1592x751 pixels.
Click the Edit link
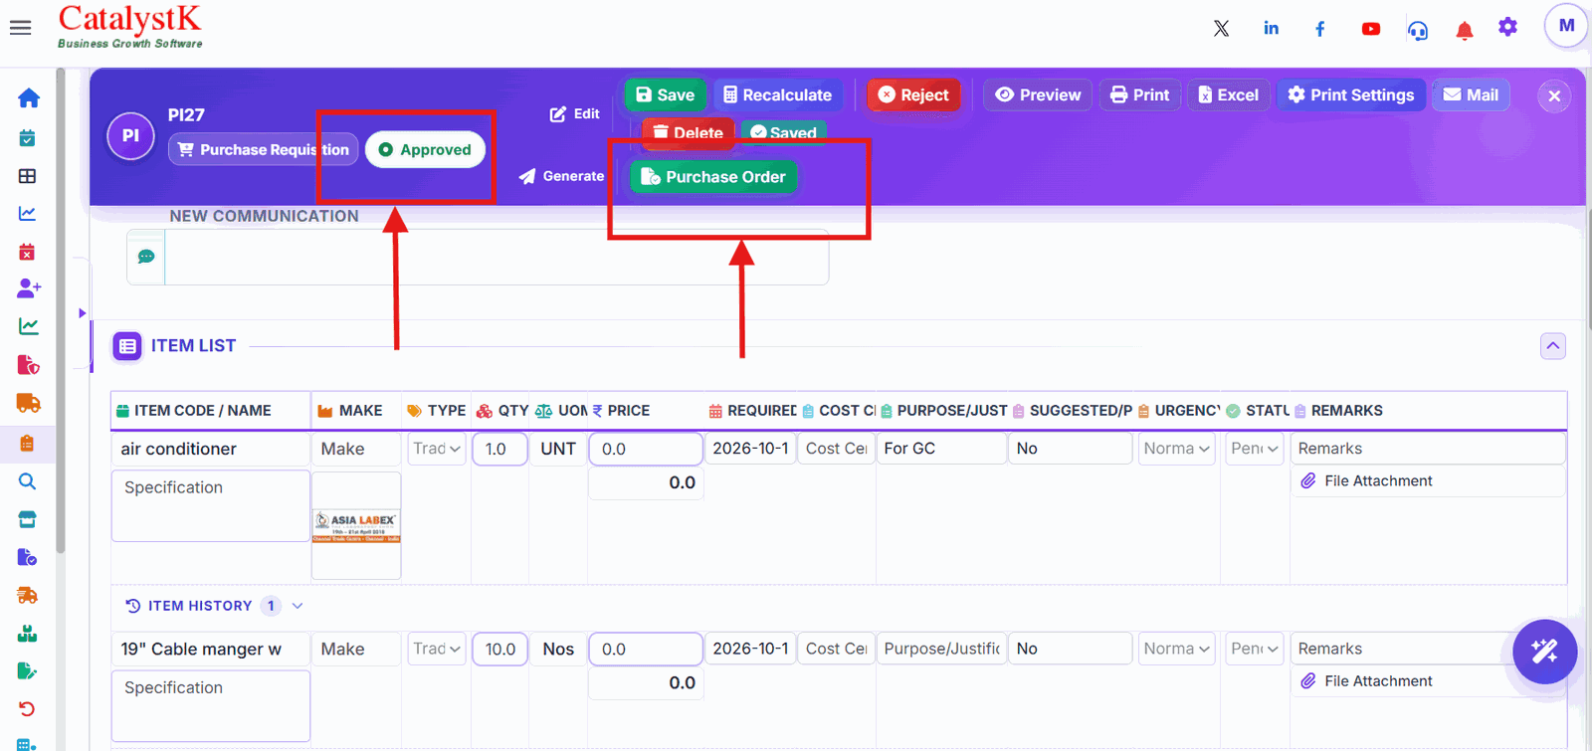(575, 114)
